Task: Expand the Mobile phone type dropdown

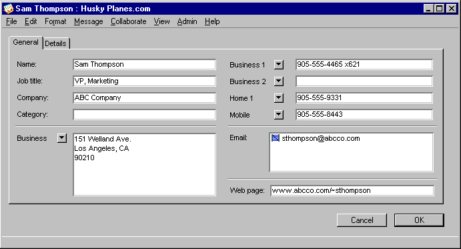Action: click(x=279, y=115)
